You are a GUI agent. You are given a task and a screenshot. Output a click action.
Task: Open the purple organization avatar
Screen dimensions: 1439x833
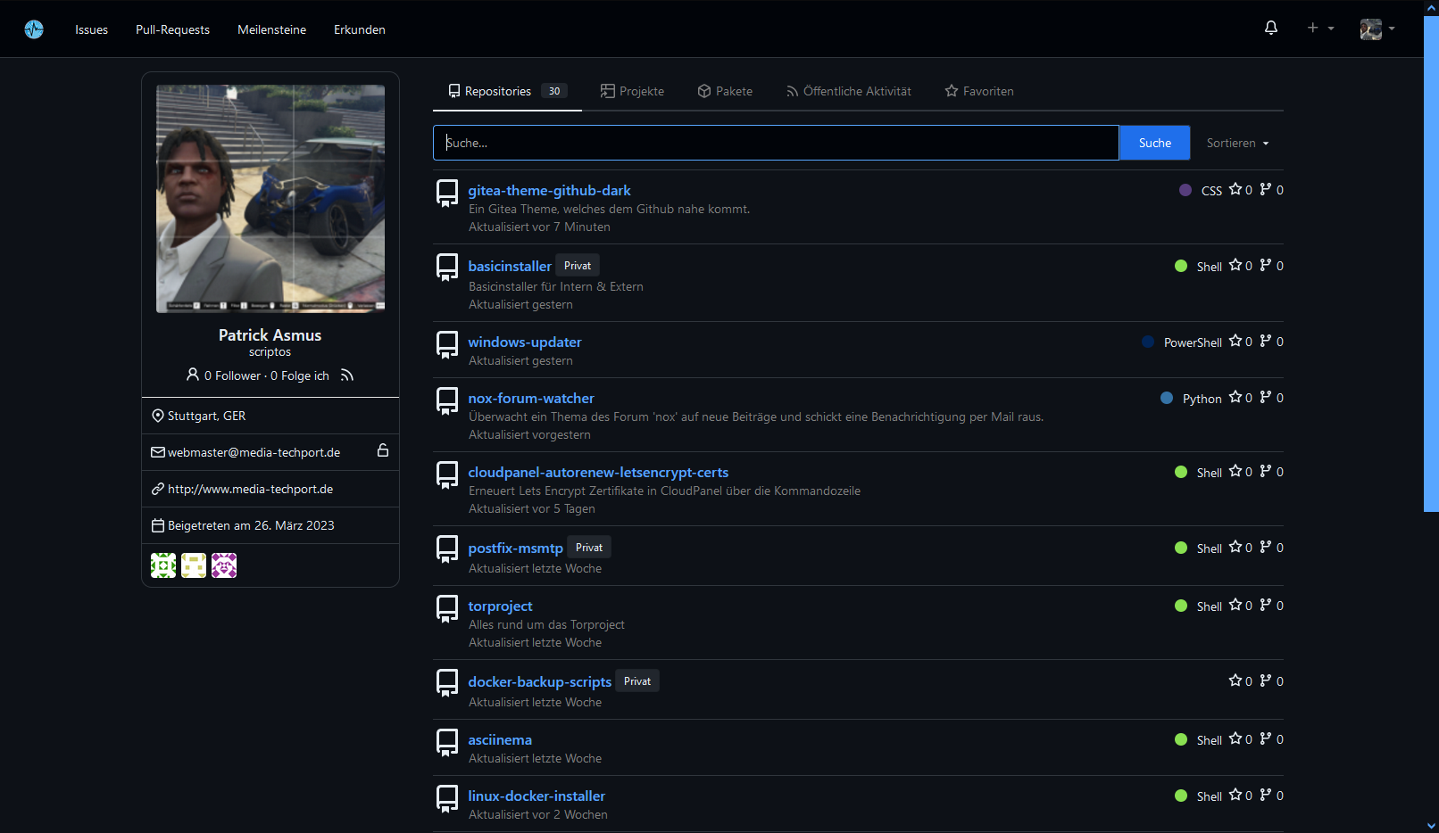224,565
